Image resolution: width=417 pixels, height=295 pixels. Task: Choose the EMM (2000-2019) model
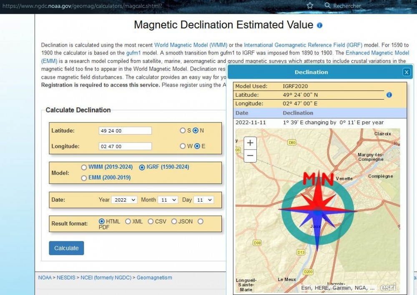[84, 178]
